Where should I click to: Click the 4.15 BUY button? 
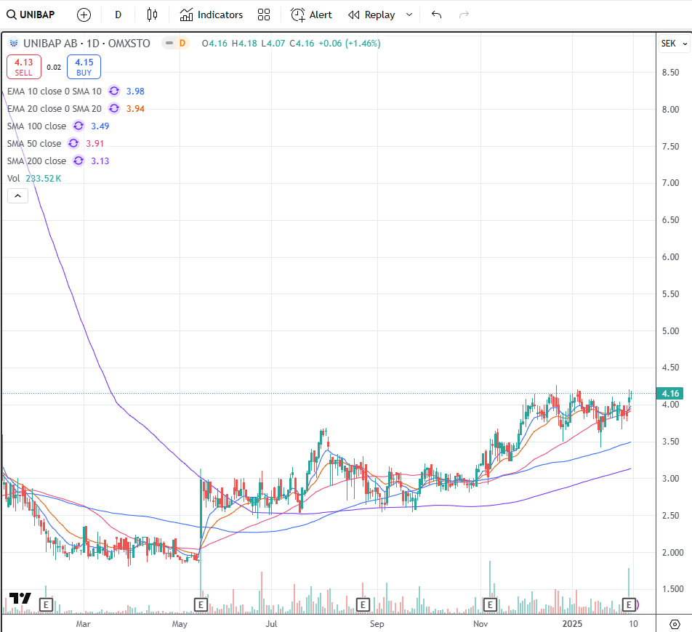click(x=84, y=67)
